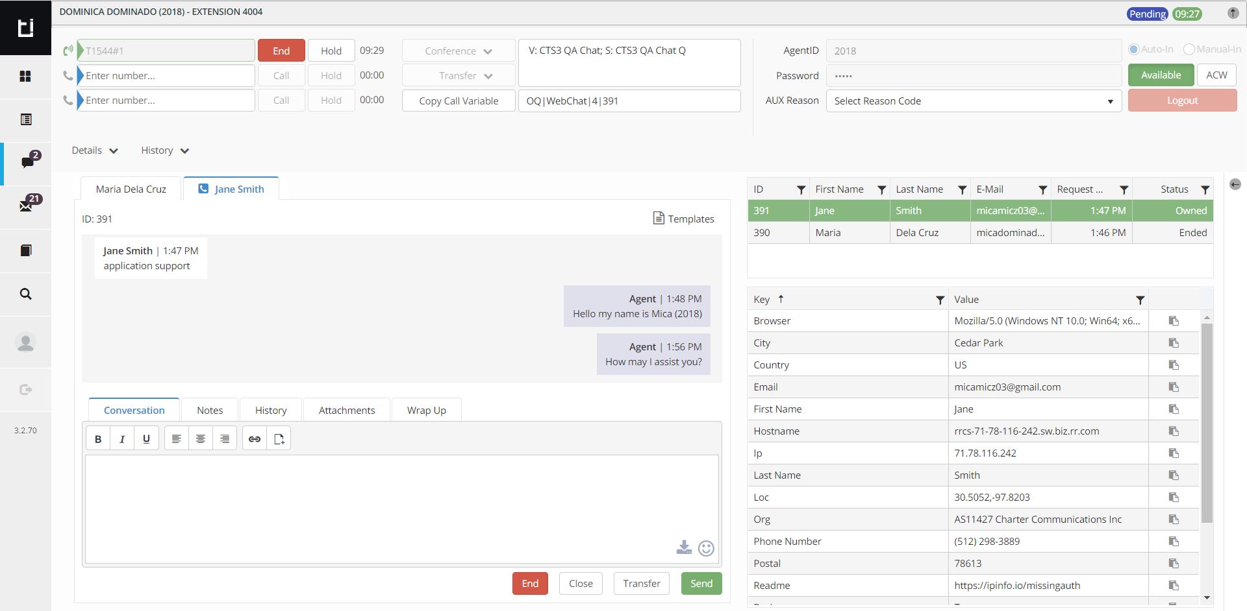Copy the City value Cedar Park

(1173, 343)
